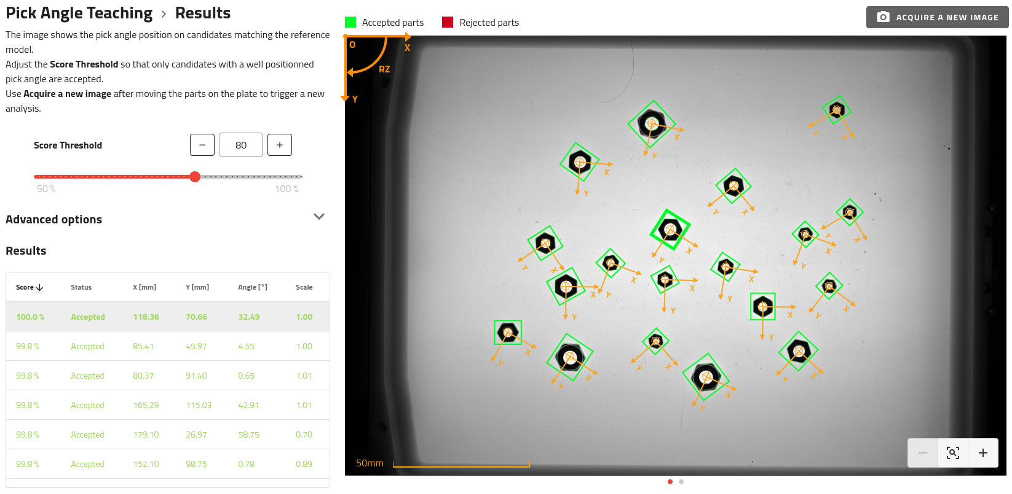Sort results by Score column header

(29, 287)
